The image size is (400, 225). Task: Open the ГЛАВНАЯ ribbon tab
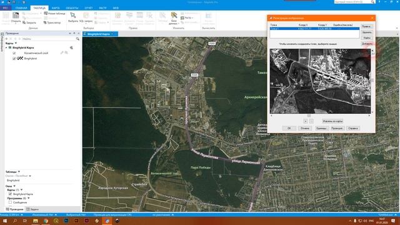click(x=21, y=8)
